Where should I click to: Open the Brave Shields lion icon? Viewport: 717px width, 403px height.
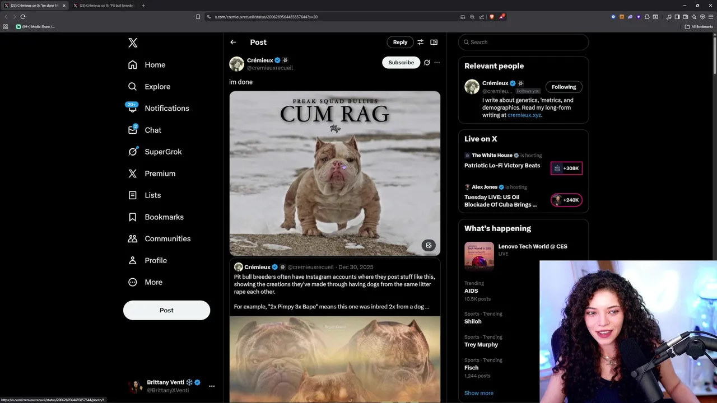tap(492, 17)
